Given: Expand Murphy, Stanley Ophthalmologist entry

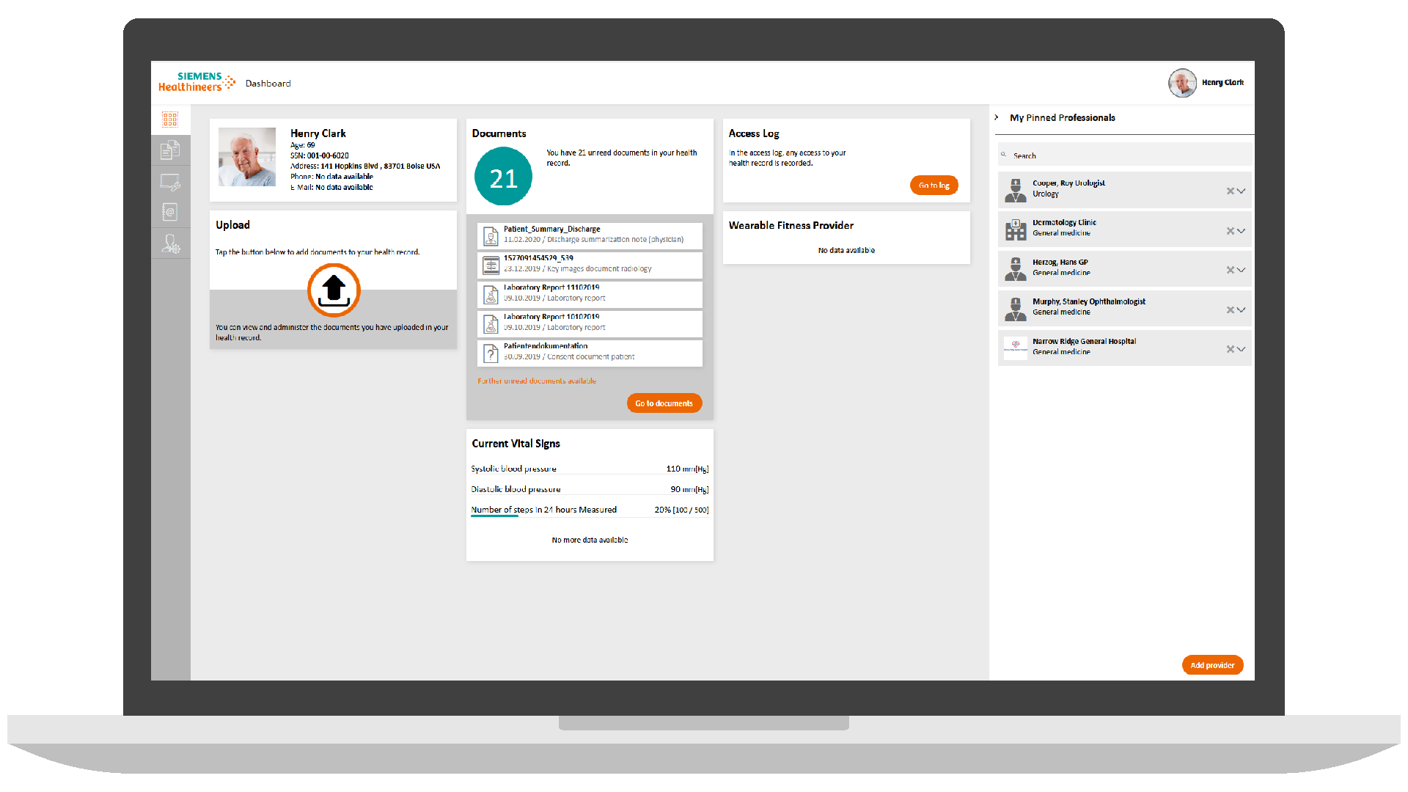Looking at the screenshot, I should (x=1242, y=310).
